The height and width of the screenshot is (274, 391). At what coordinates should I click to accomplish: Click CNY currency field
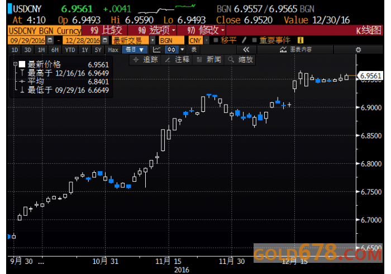(x=195, y=40)
